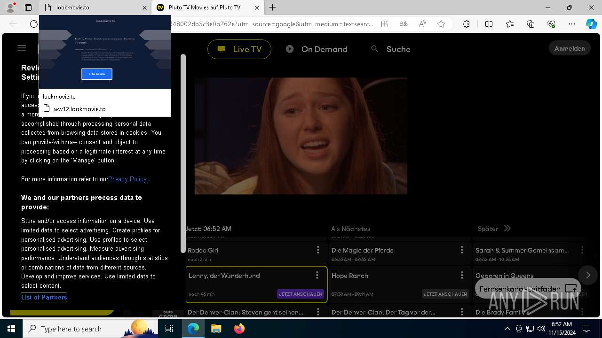The image size is (602, 338).
Task: Open the volume control in system tray
Action: click(x=541, y=329)
